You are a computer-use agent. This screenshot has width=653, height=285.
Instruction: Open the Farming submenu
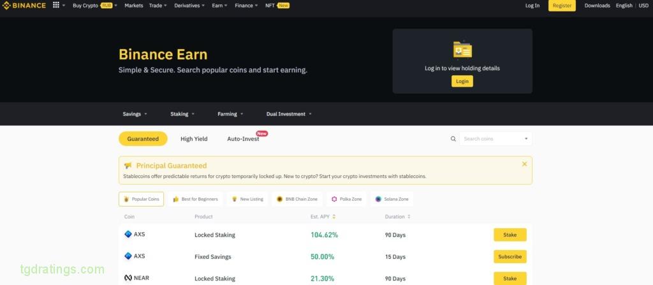pos(230,113)
